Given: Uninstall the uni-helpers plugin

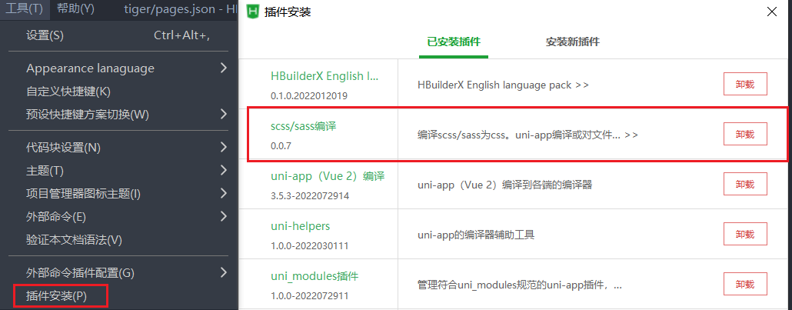Looking at the screenshot, I should (745, 234).
